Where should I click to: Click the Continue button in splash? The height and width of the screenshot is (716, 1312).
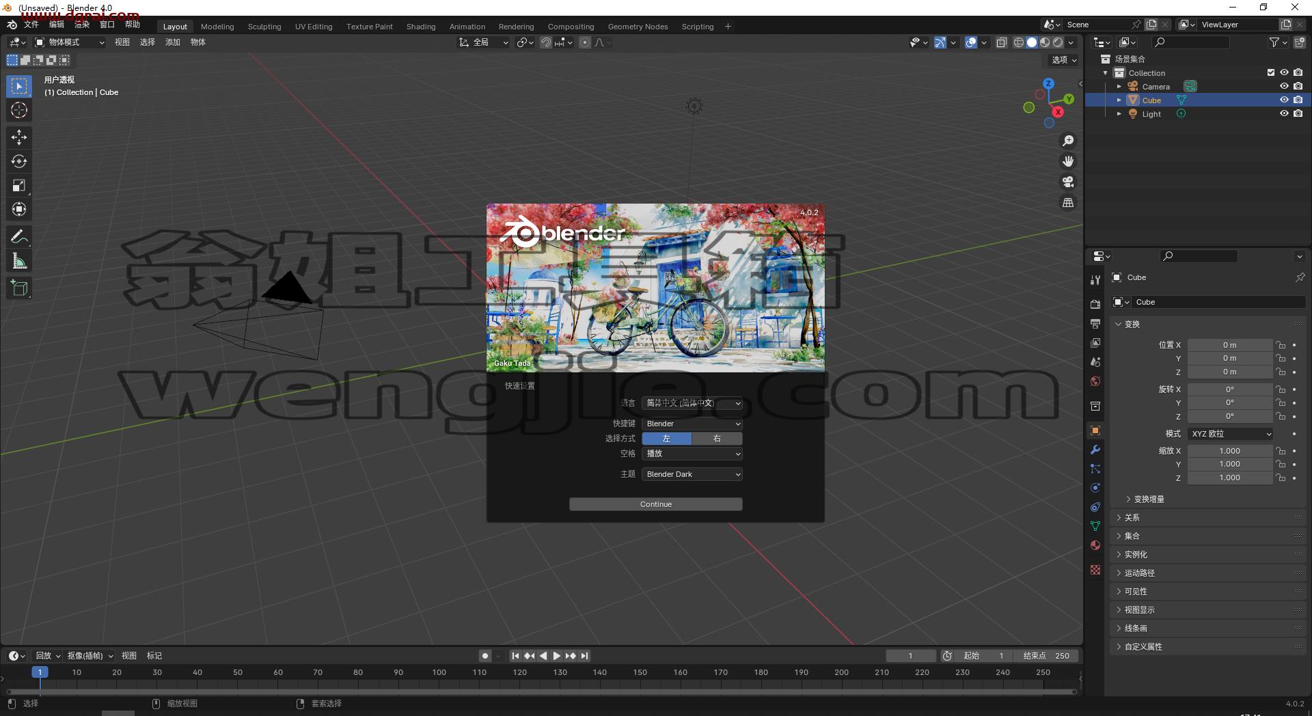click(x=656, y=504)
